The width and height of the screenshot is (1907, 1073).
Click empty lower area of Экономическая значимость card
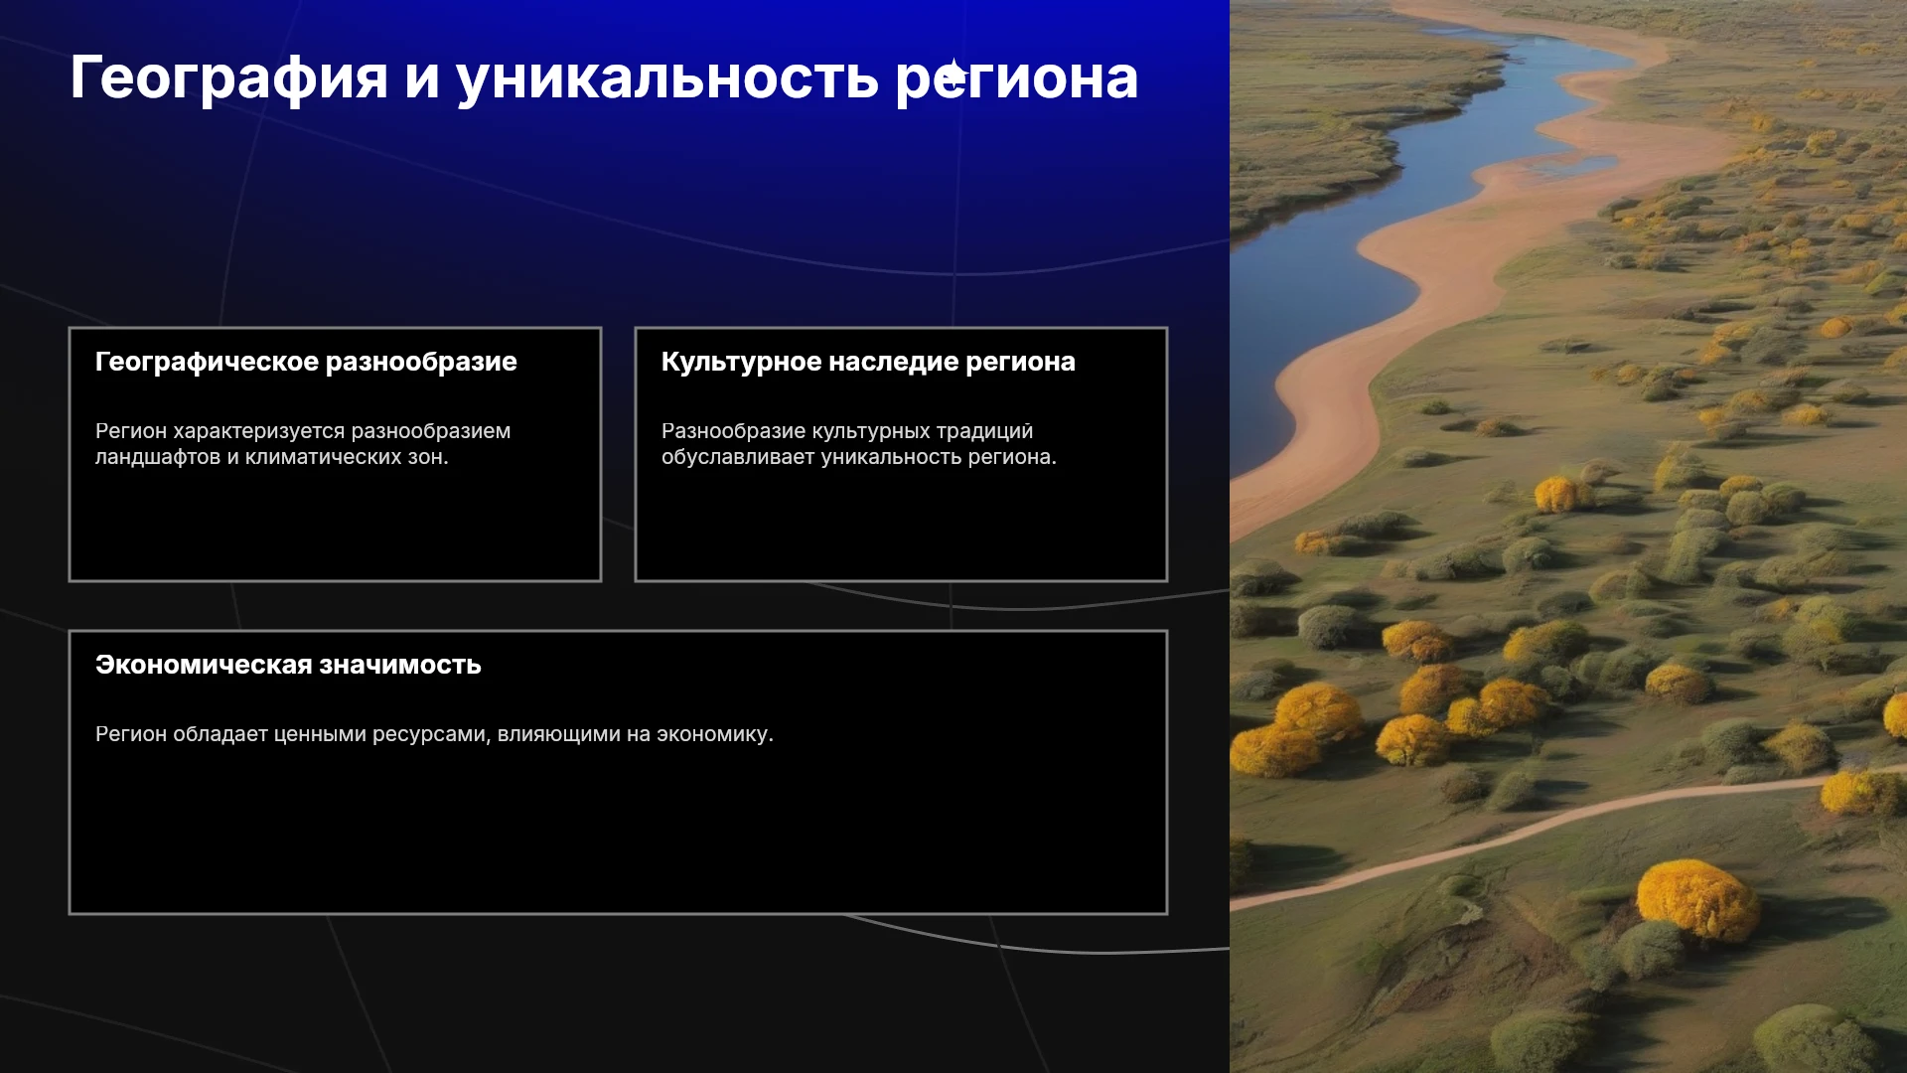pyautogui.click(x=618, y=835)
